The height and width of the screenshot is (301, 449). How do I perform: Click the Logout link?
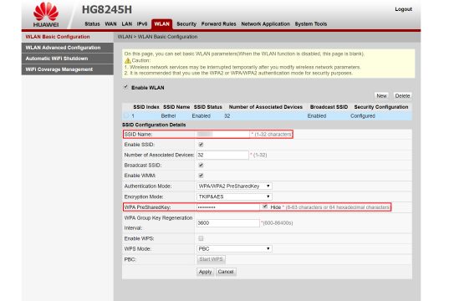pos(404,9)
